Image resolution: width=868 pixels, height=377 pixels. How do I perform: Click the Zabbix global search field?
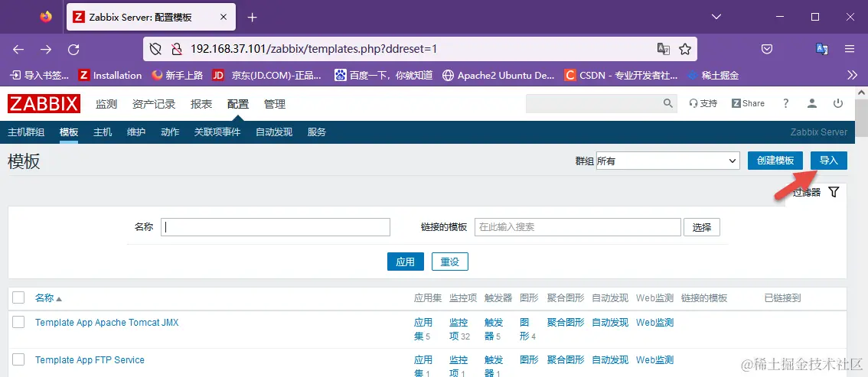594,103
